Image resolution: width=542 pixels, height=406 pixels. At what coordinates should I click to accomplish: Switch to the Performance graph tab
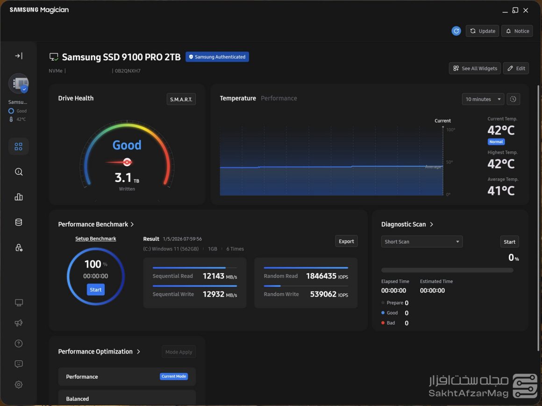point(279,98)
